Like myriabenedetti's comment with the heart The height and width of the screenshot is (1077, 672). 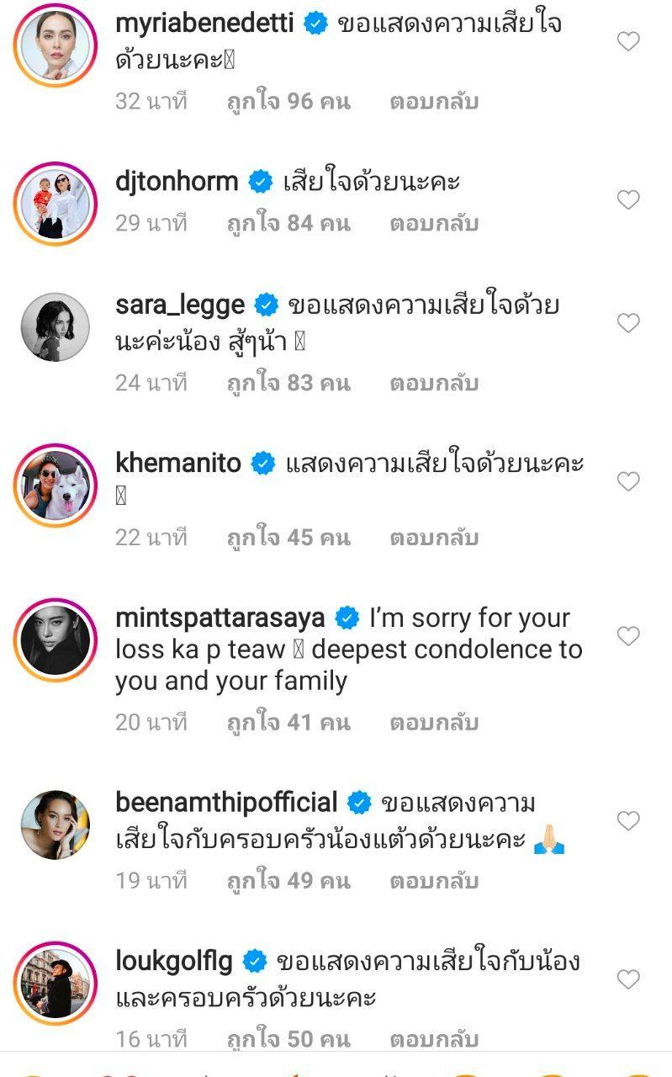pos(628,41)
